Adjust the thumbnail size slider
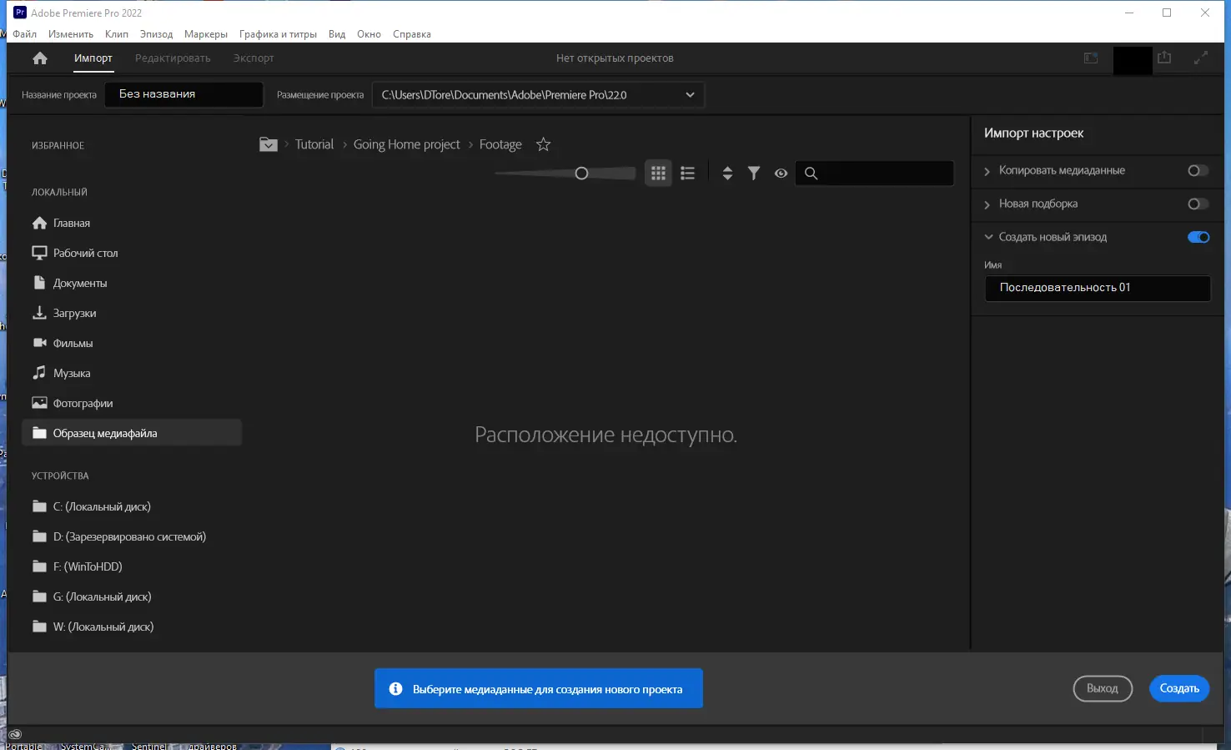This screenshot has width=1231, height=750. (x=581, y=174)
